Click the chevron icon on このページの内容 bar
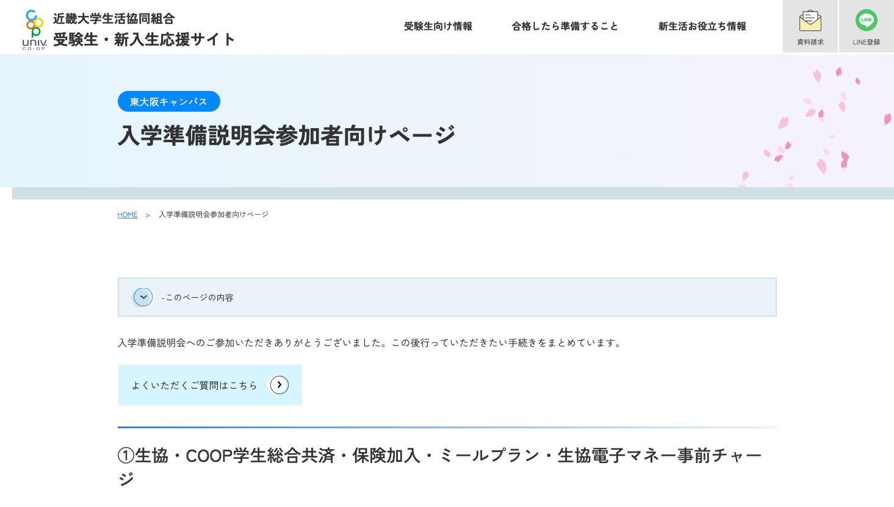This screenshot has width=894, height=507. pos(143,297)
